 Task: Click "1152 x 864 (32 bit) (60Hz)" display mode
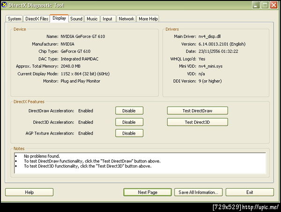[85, 74]
